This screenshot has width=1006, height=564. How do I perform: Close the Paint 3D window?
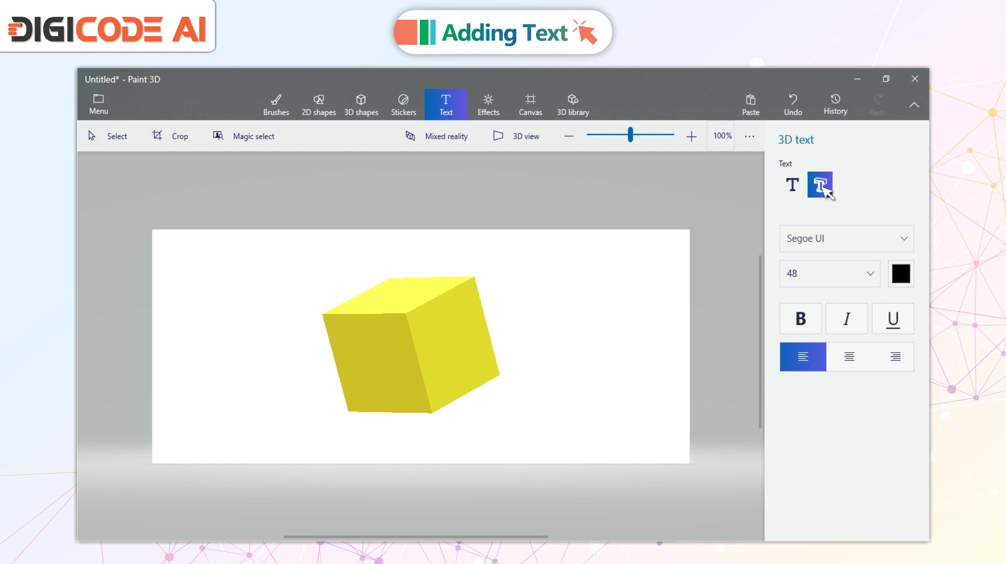pyautogui.click(x=915, y=79)
